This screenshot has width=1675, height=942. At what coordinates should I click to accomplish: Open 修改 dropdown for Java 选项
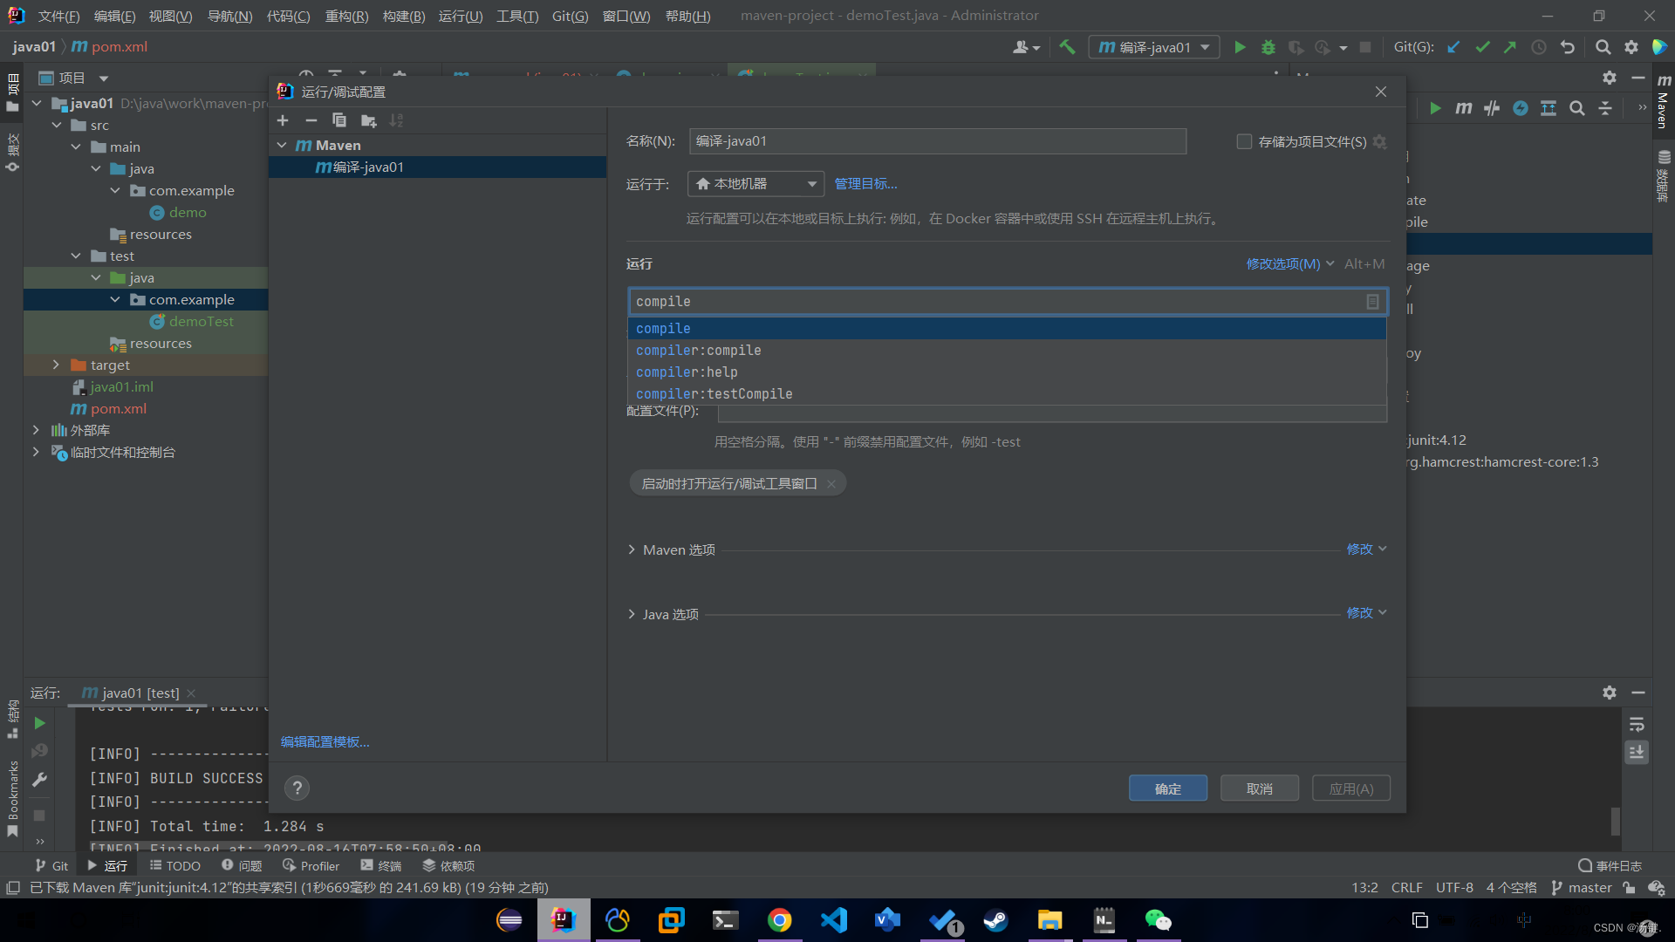1366,613
